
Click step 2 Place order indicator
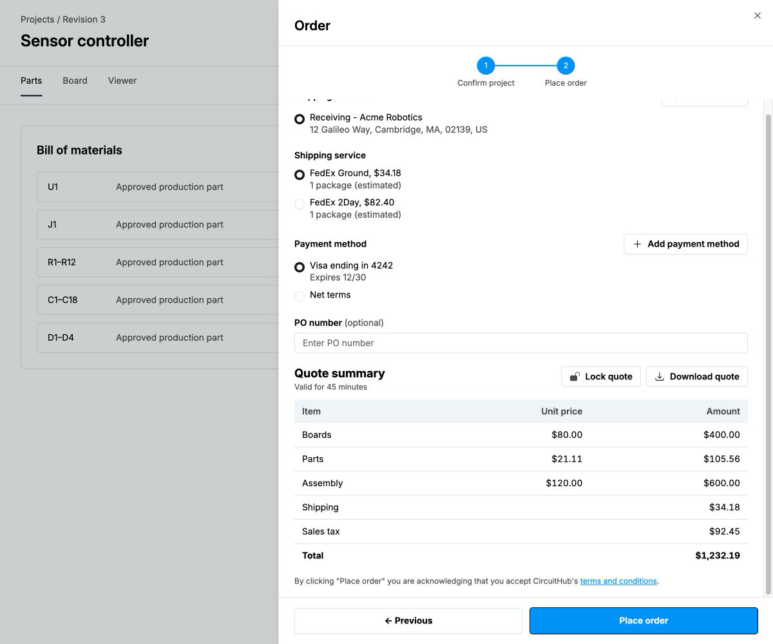point(566,66)
